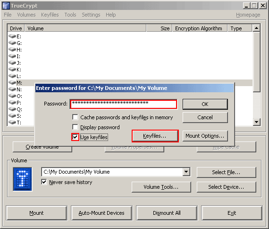Uncheck the Use keyfiles checkbox
Image resolution: width=269 pixels, height=229 pixels.
[75, 137]
